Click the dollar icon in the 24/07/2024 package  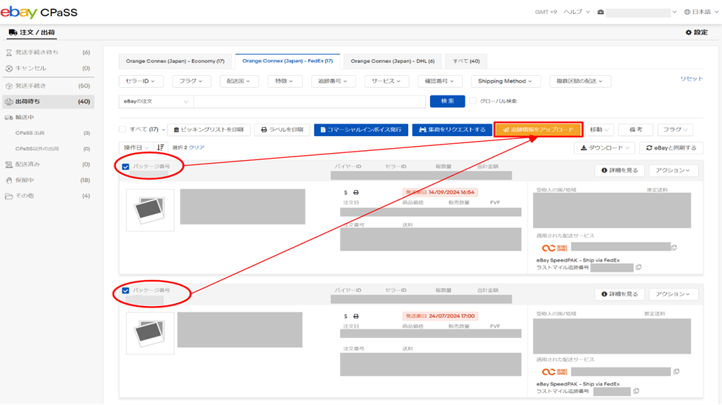pos(346,316)
